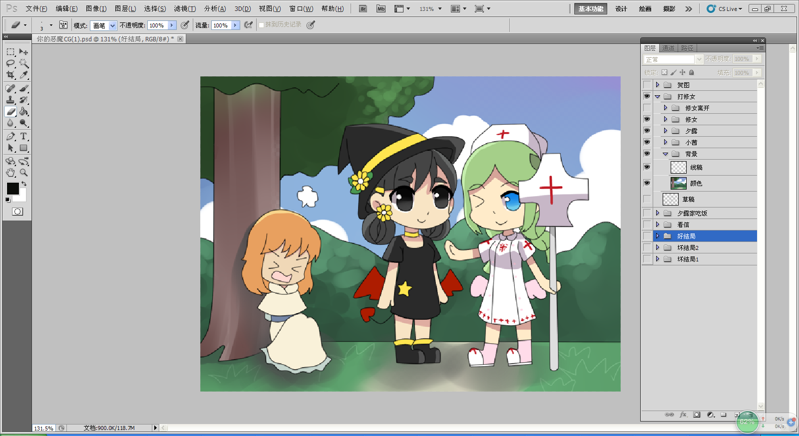Image resolution: width=799 pixels, height=436 pixels.
Task: Select the Pen tool
Action: pos(10,136)
